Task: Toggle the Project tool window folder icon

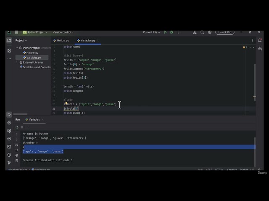Action: pos(9,41)
